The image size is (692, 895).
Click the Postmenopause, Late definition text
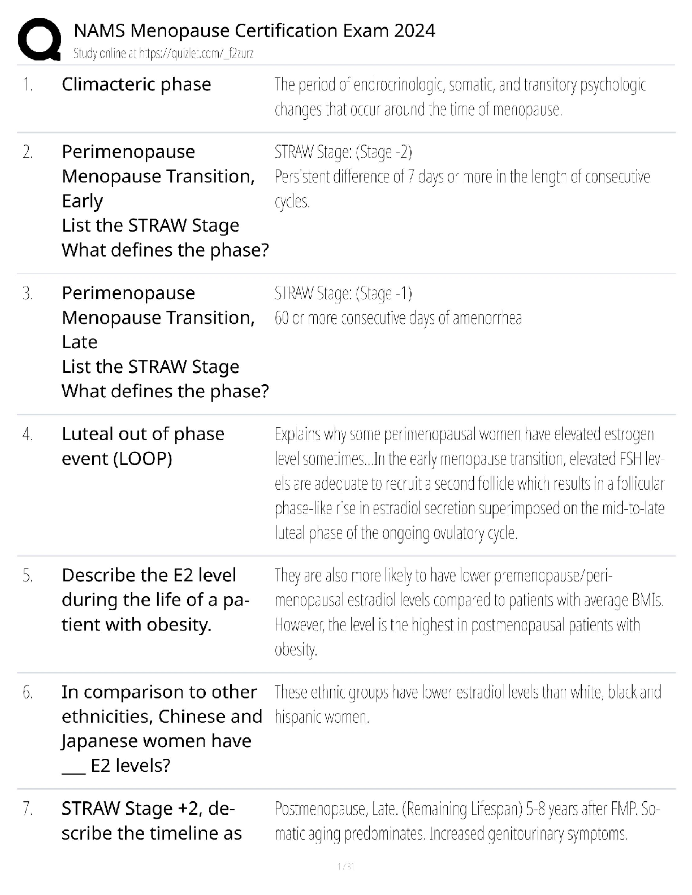tap(467, 821)
